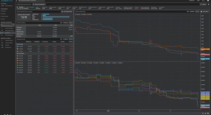This screenshot has width=211, height=115.
Task: Click the search magnifier icon in top bar
Action: coord(20,1)
